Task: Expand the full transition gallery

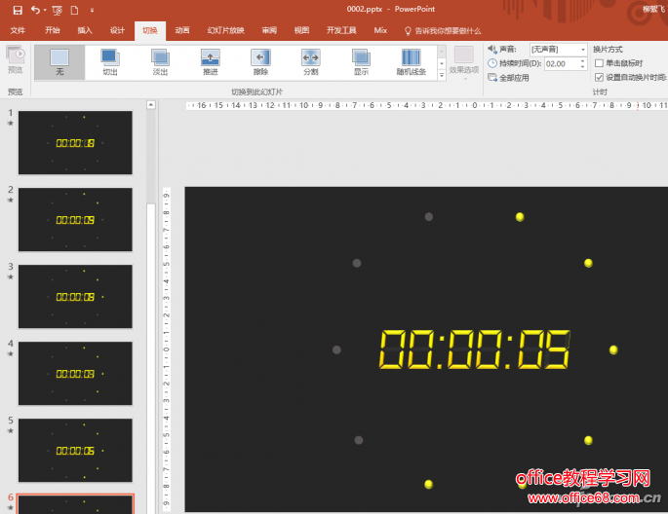Action: [442, 75]
